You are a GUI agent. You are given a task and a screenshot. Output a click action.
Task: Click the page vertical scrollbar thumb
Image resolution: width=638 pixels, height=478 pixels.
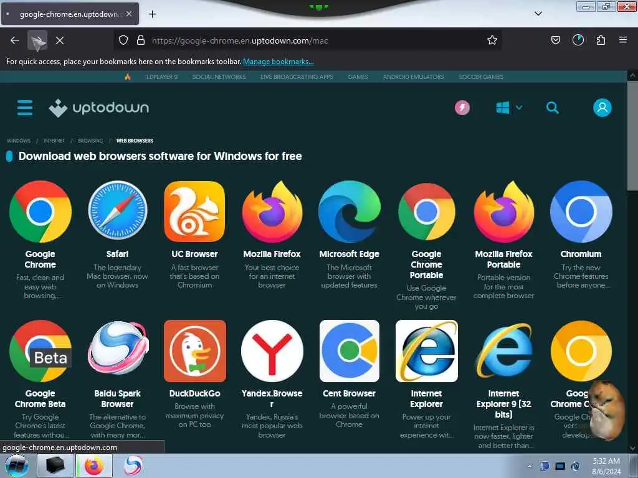tap(632, 134)
